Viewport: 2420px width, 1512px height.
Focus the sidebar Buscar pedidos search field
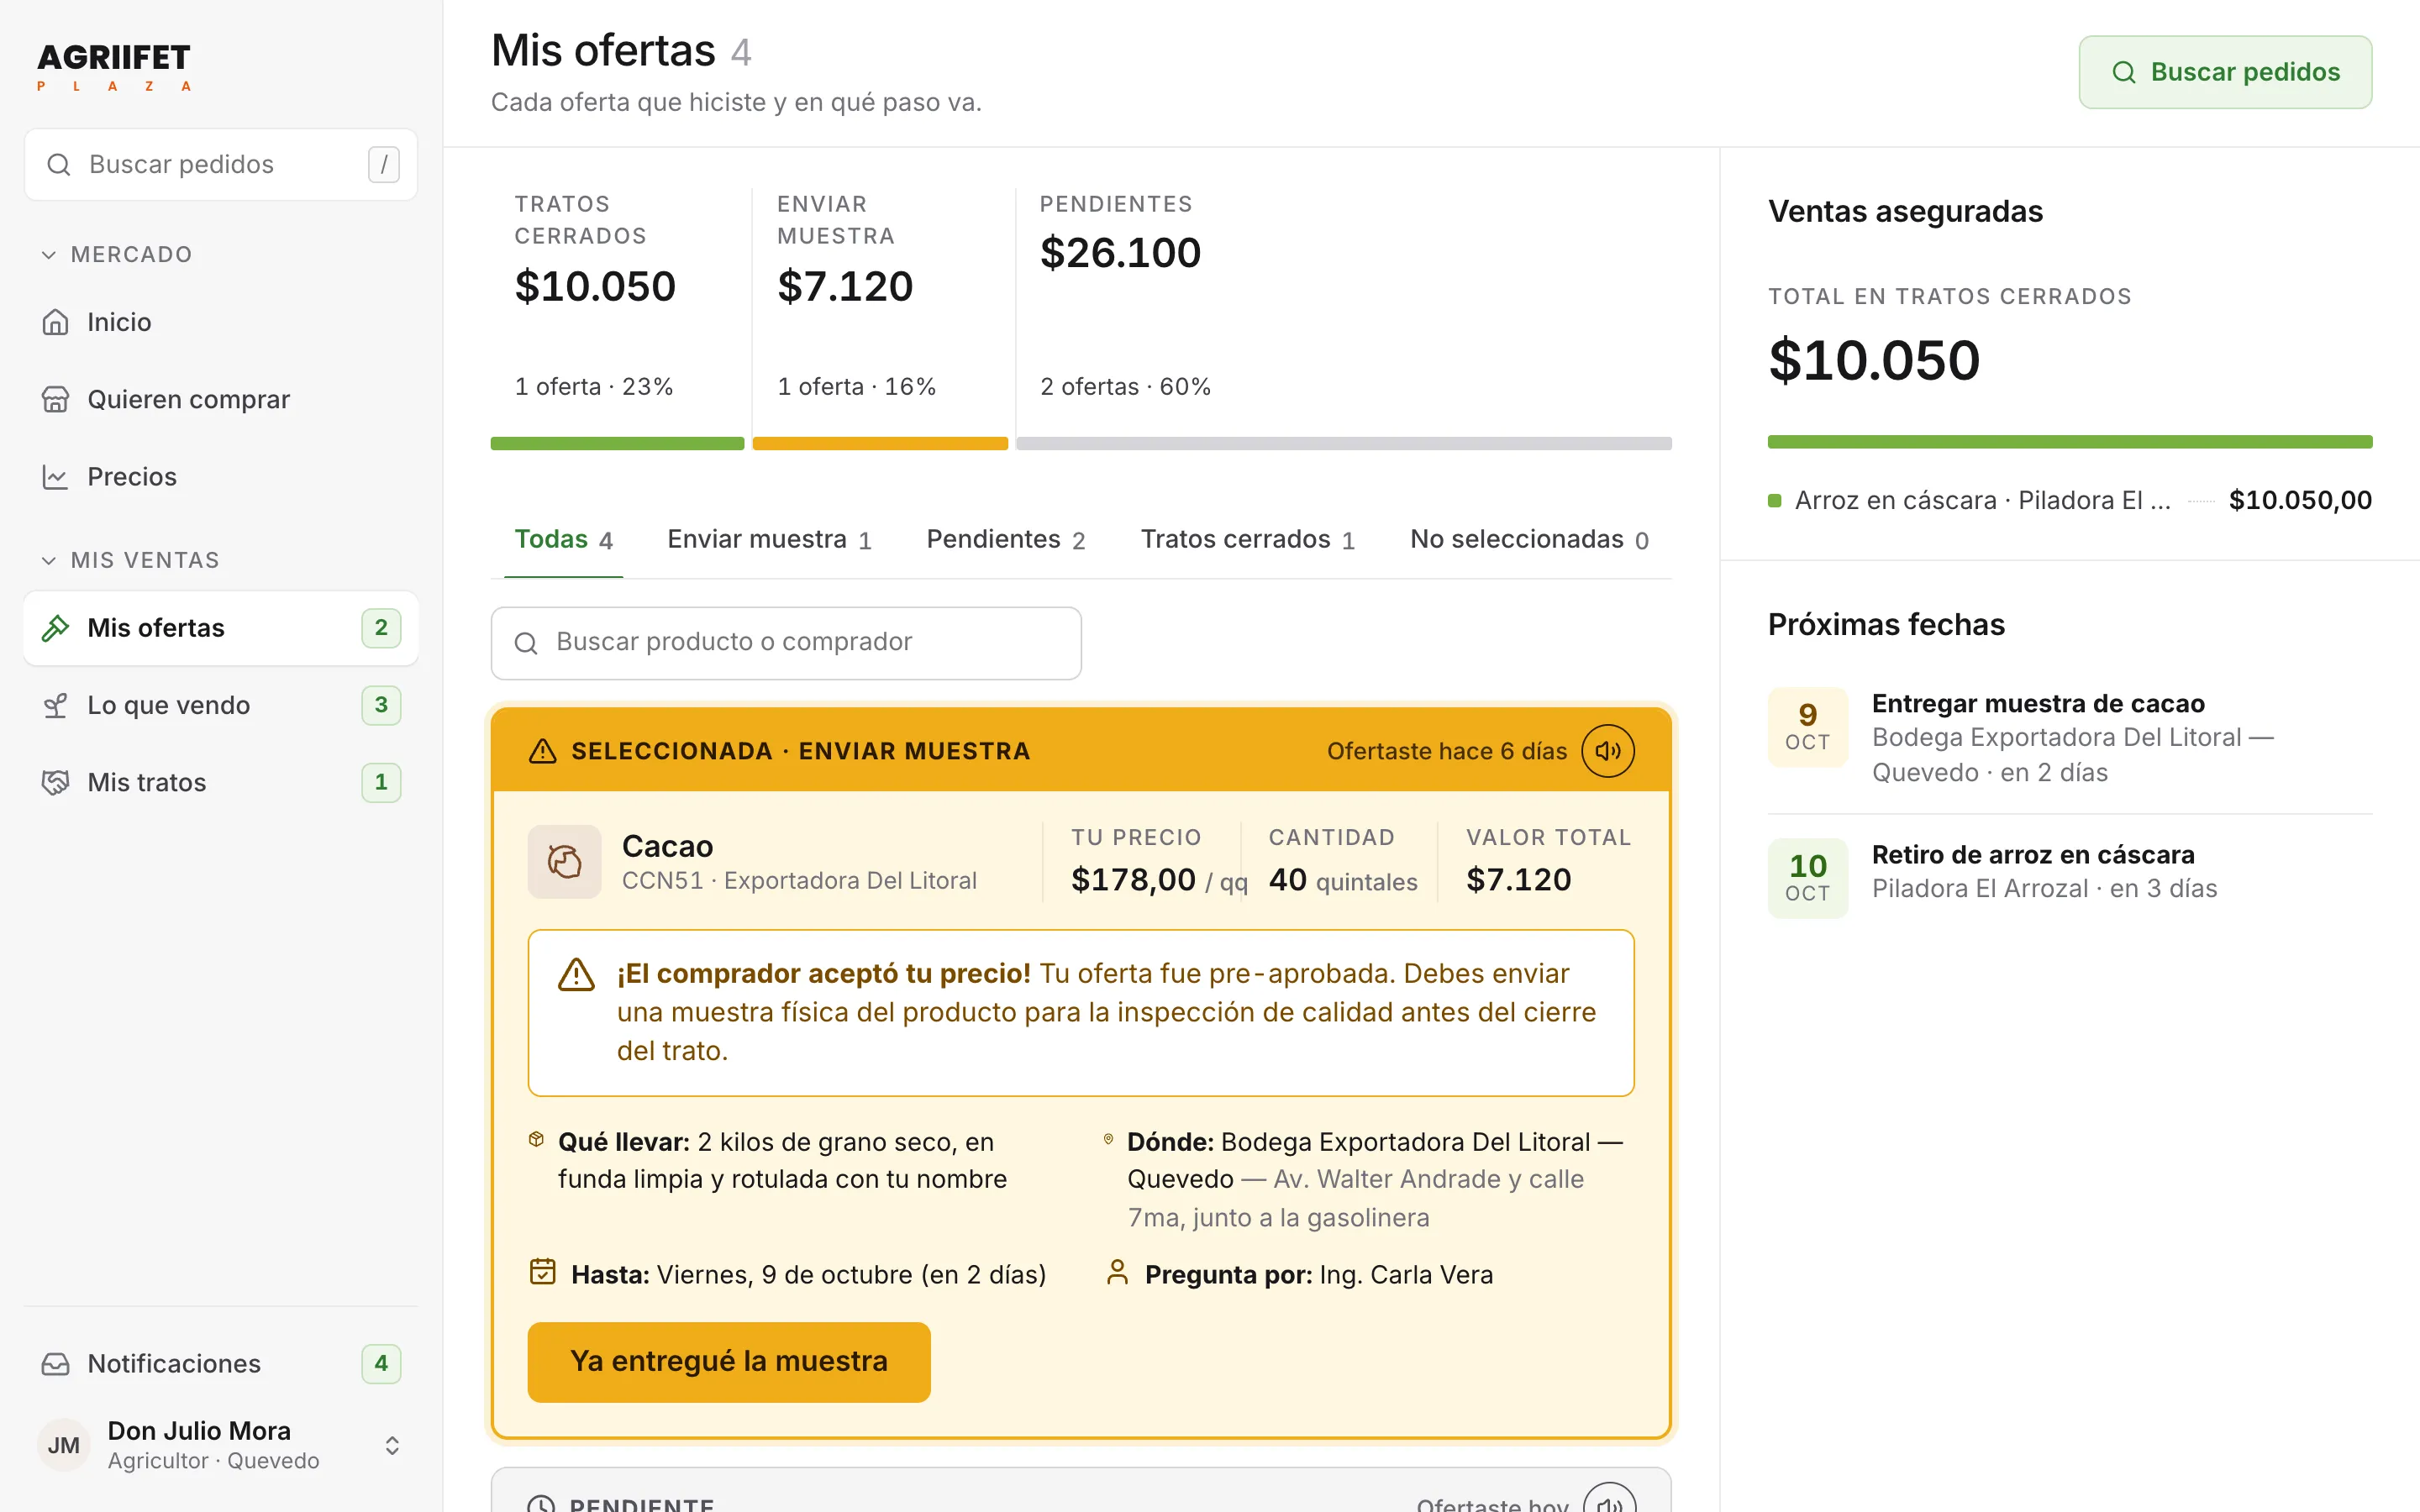[x=221, y=164]
